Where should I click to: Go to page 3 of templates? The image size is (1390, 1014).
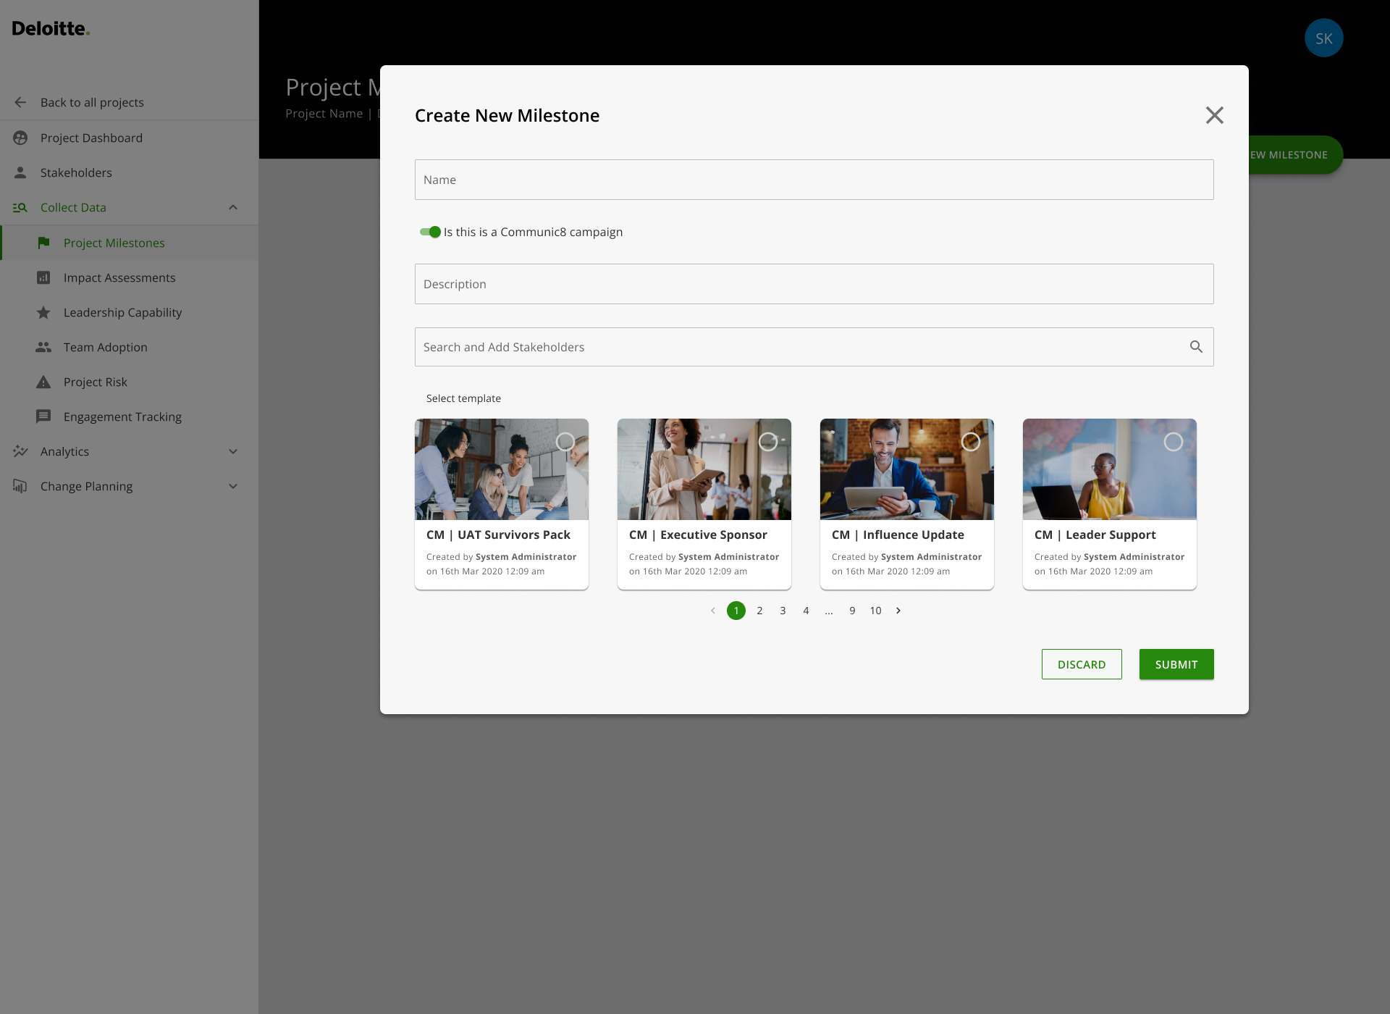click(x=783, y=611)
